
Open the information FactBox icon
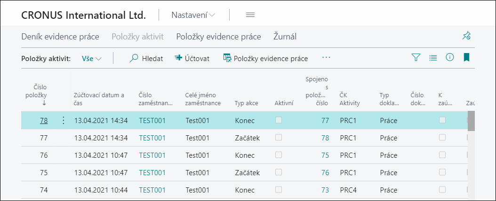449,57
